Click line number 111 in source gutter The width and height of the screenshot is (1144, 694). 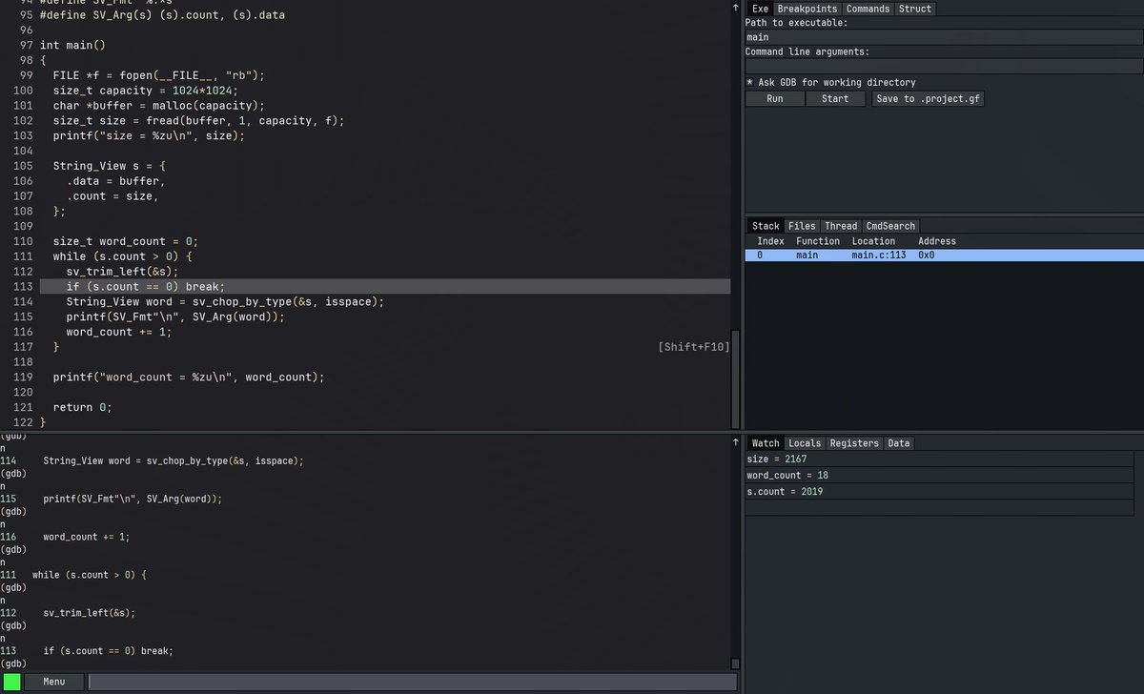pyautogui.click(x=23, y=256)
